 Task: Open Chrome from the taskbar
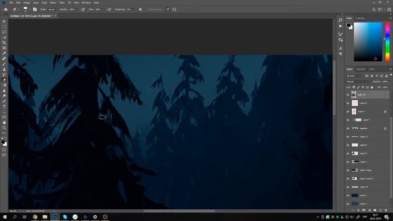pos(35,217)
